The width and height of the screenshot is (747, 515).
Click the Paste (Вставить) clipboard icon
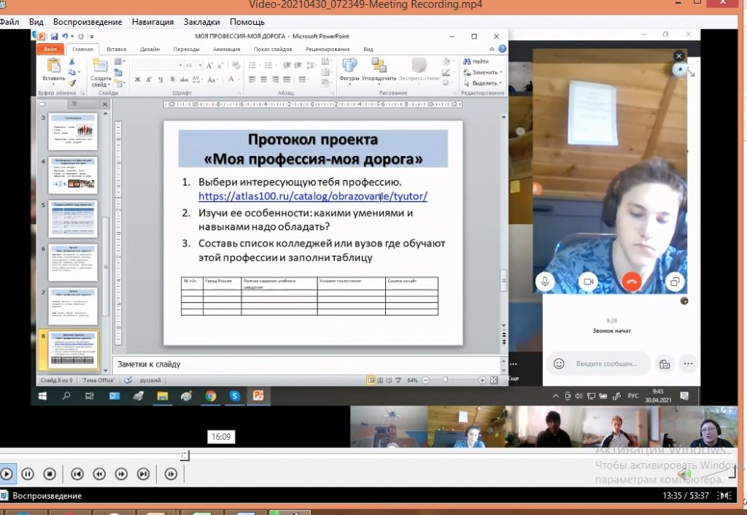pyautogui.click(x=53, y=66)
